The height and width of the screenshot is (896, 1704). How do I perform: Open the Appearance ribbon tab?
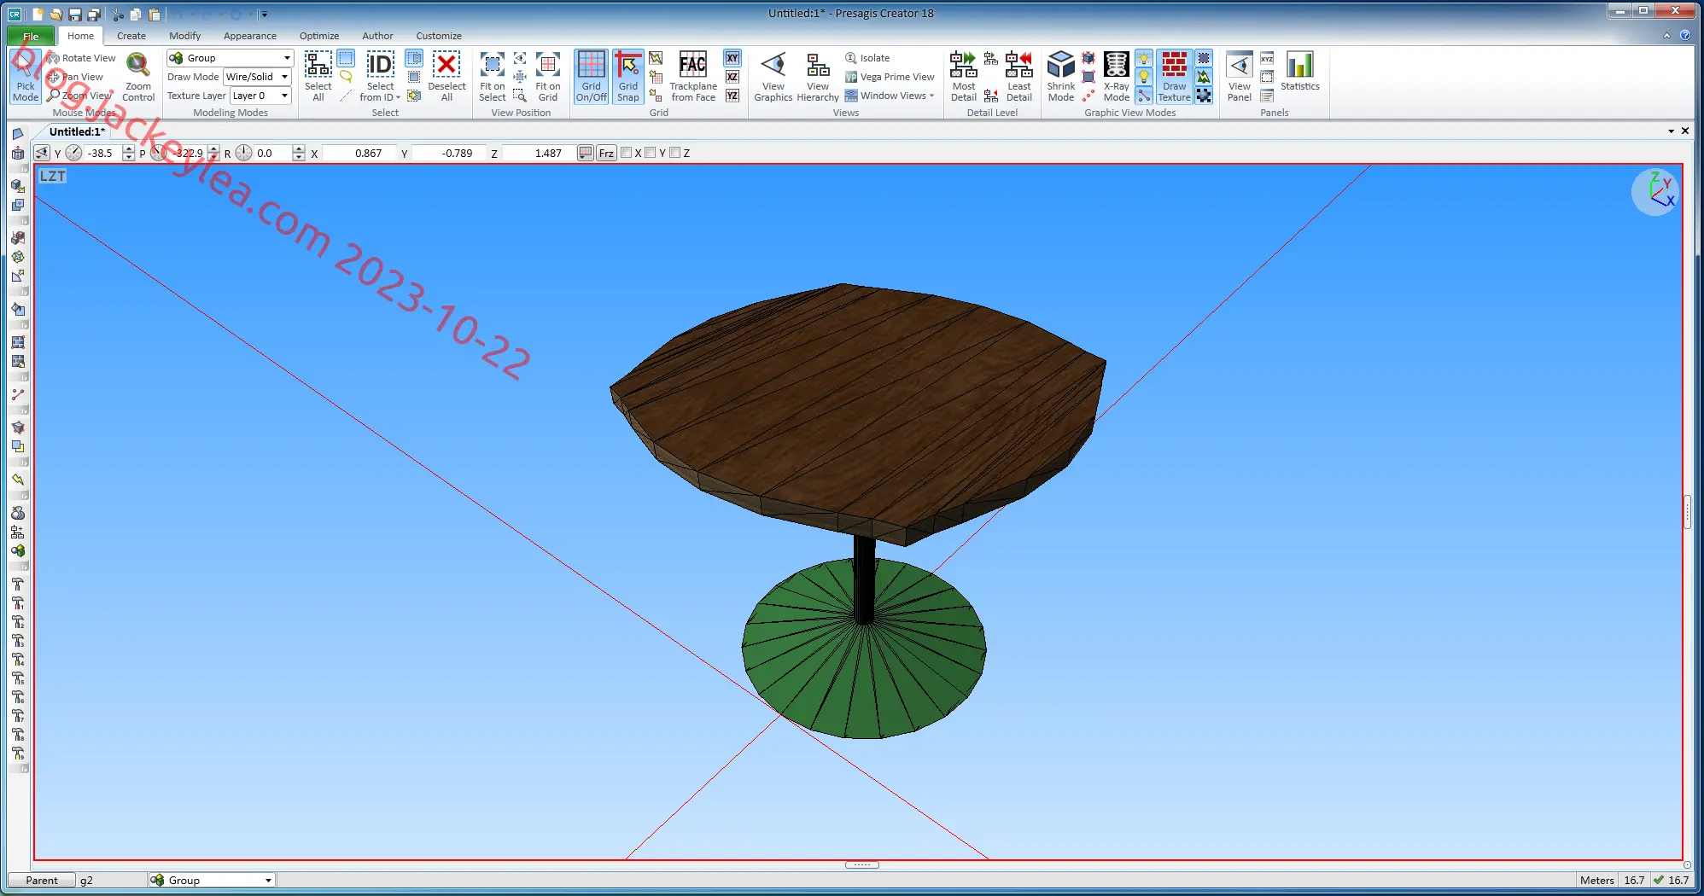click(x=250, y=36)
